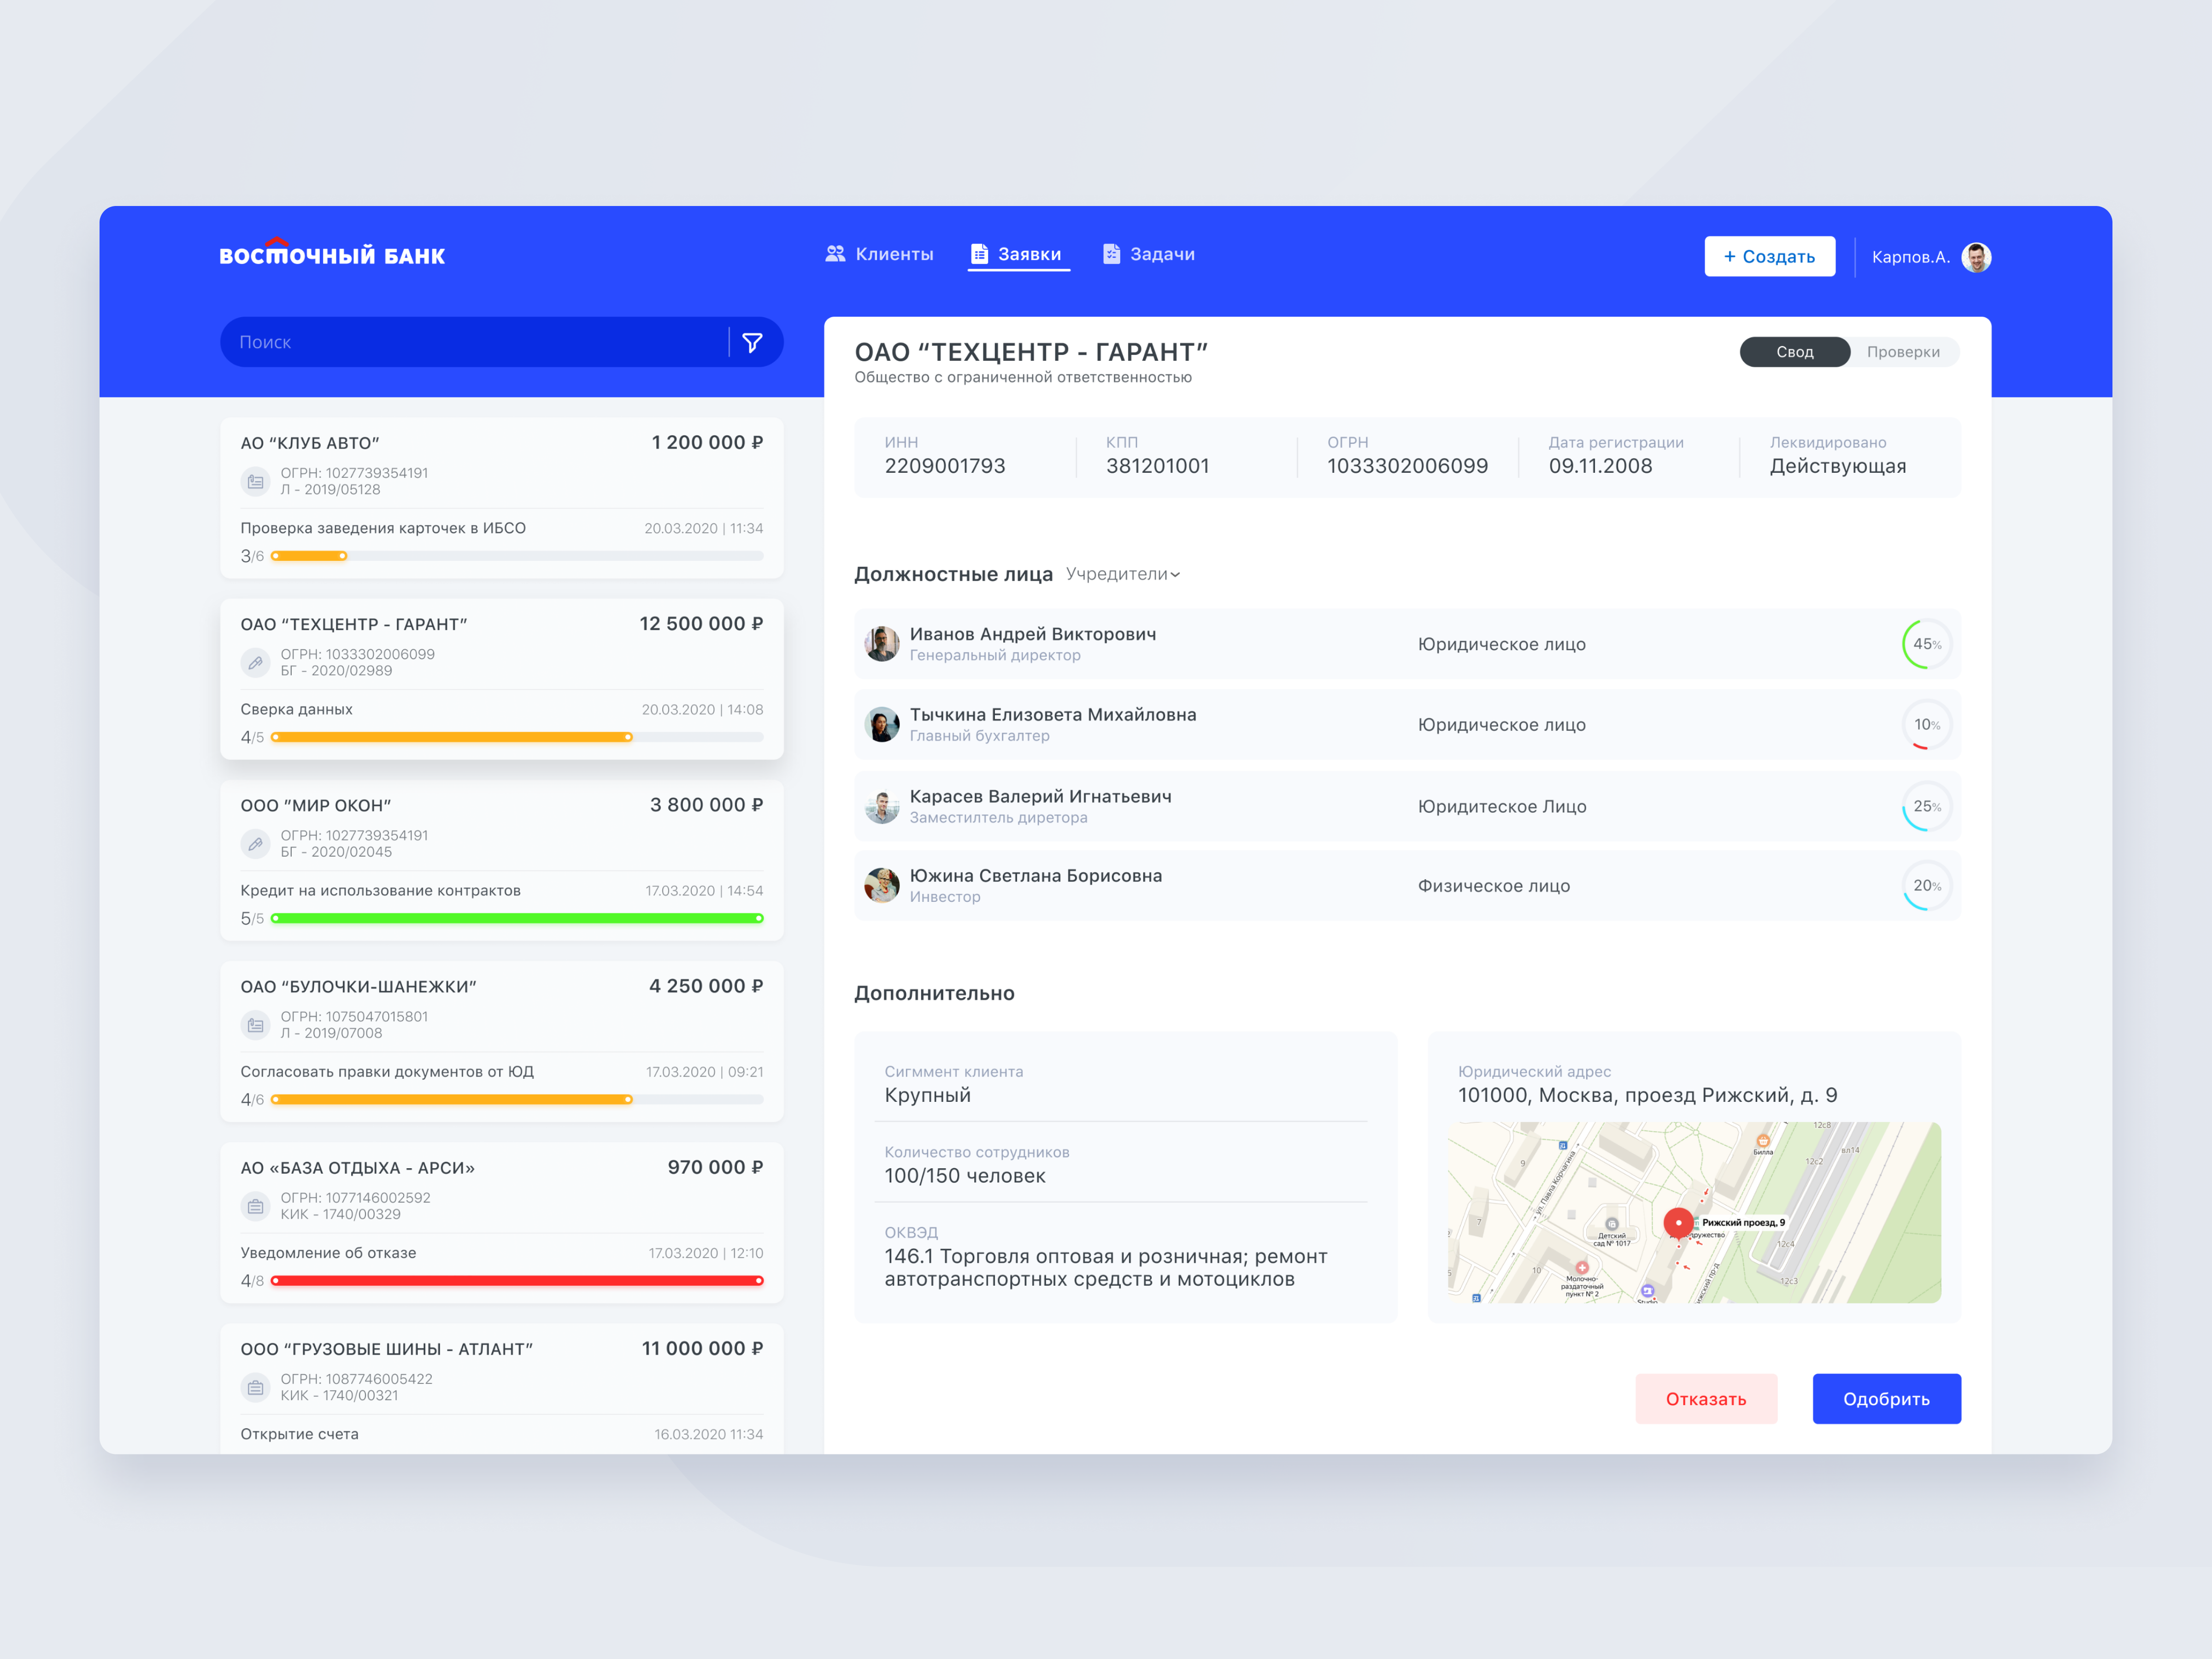Click task text Сверка данных

pyautogui.click(x=296, y=709)
